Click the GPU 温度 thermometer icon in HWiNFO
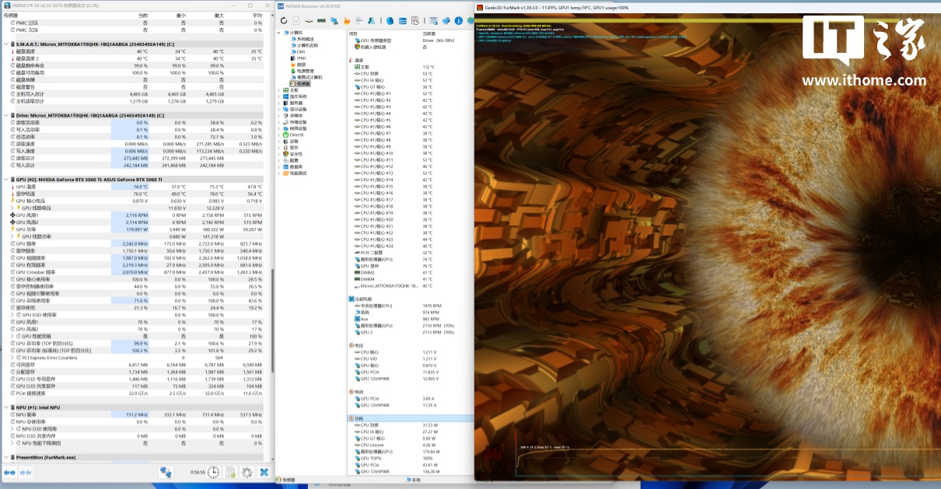The image size is (941, 489). click(x=12, y=187)
